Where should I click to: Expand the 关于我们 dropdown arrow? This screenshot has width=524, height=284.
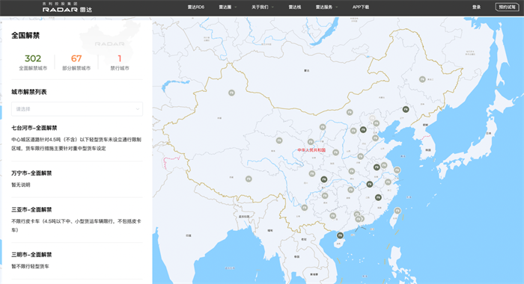272,7
